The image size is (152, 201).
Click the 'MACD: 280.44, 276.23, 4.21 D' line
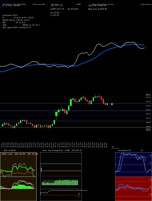16,20
